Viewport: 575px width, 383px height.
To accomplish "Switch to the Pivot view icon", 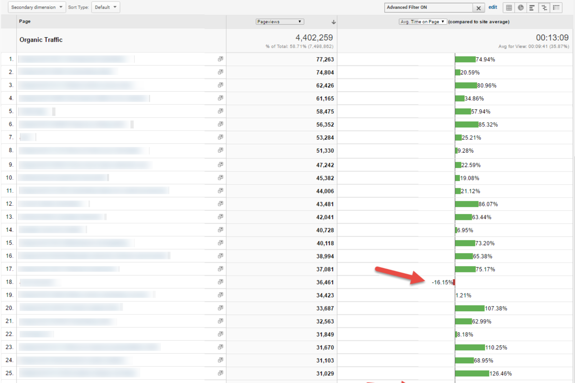I will 556,8.
